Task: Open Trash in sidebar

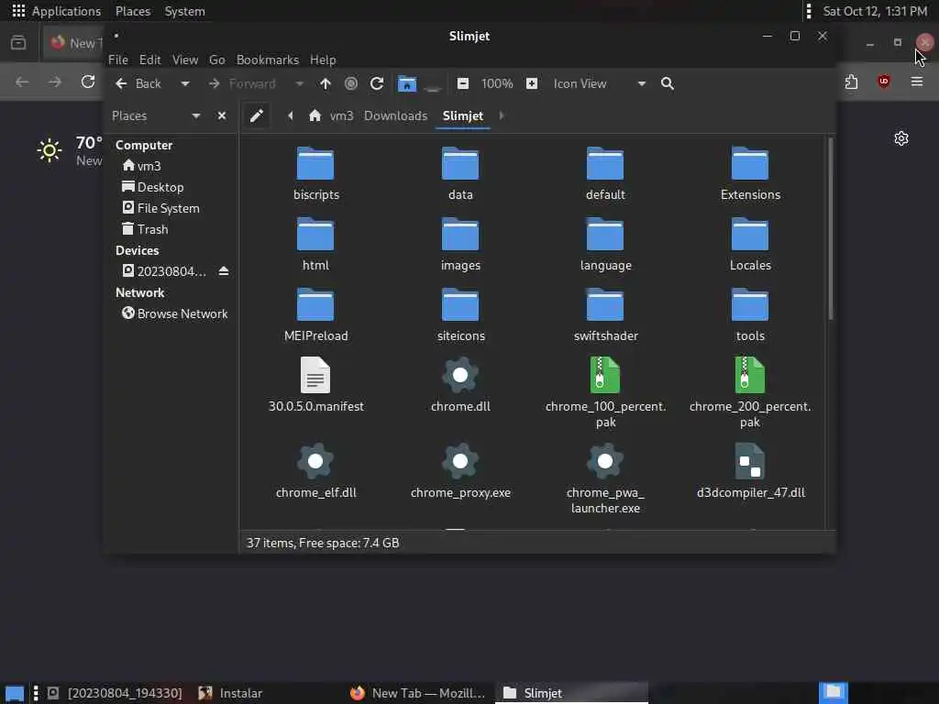Action: pyautogui.click(x=146, y=229)
